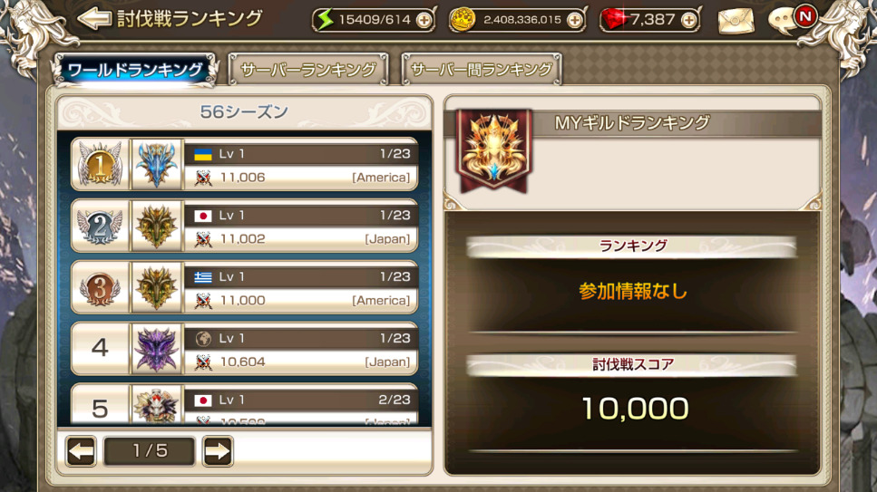The image size is (877, 492).
Task: Open the MY guild banner emblem
Action: (x=494, y=150)
